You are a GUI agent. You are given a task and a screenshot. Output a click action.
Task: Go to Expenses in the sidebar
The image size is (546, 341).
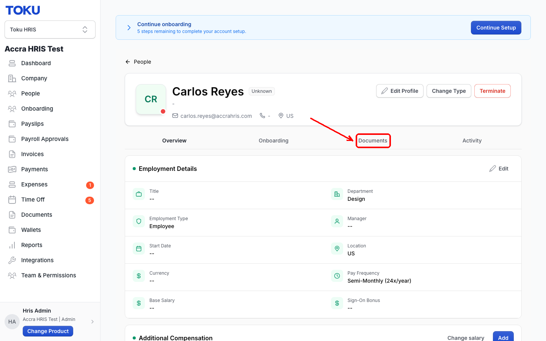click(x=50, y=185)
